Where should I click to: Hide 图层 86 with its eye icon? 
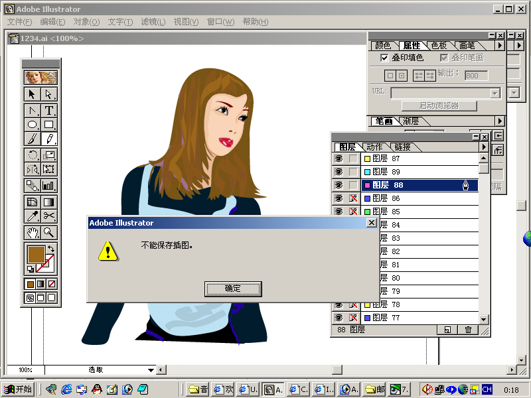(x=339, y=198)
